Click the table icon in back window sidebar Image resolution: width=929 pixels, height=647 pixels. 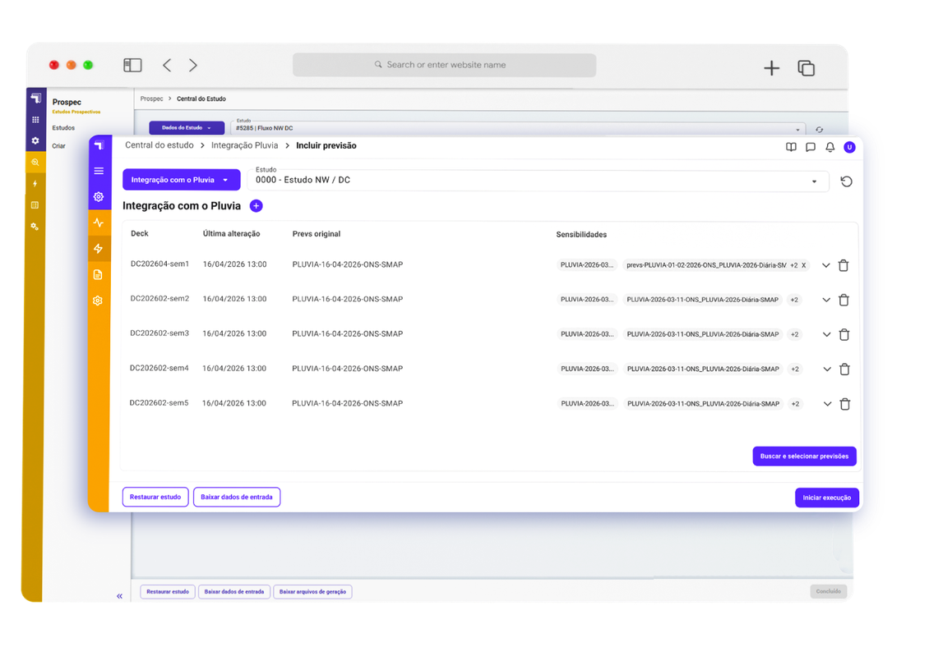35,204
